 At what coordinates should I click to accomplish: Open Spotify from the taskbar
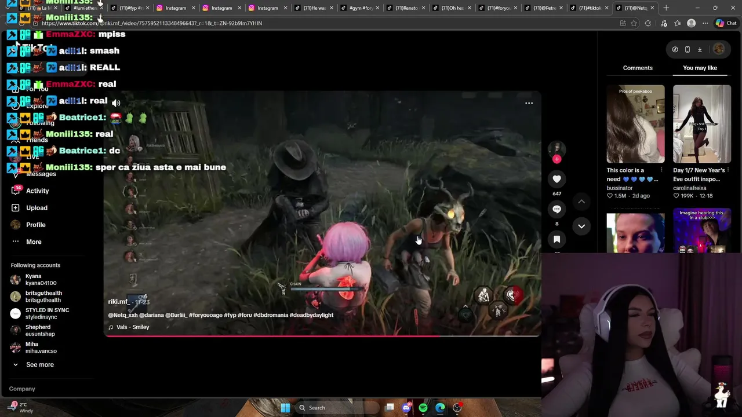click(423, 408)
